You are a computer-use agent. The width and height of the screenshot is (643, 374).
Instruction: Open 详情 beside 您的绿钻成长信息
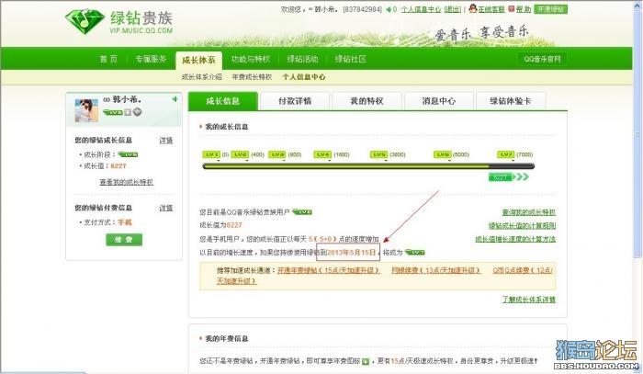pyautogui.click(x=166, y=141)
